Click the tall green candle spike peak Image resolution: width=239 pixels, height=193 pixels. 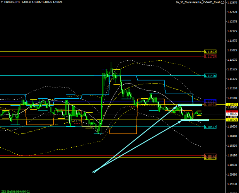111,63
